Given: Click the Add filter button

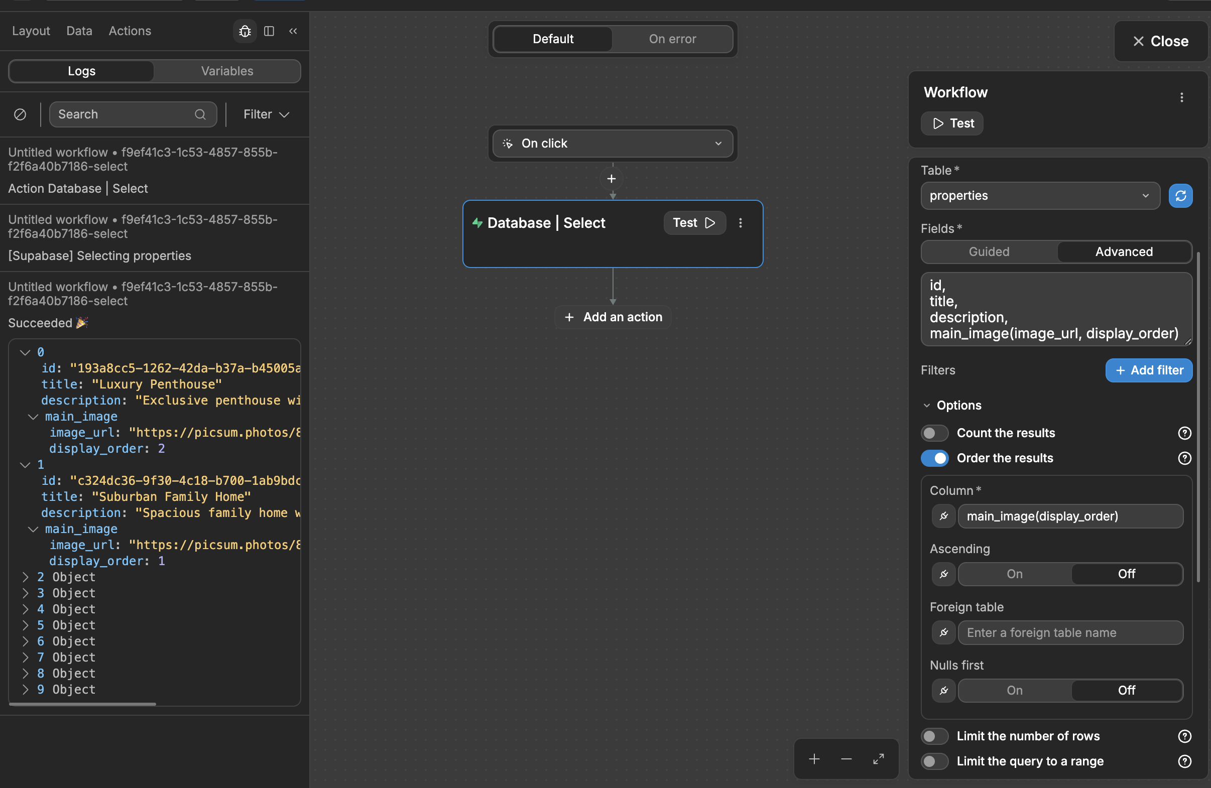Looking at the screenshot, I should click(1148, 370).
